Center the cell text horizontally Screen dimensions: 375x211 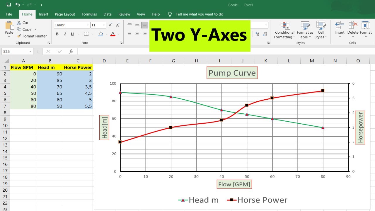[137, 34]
